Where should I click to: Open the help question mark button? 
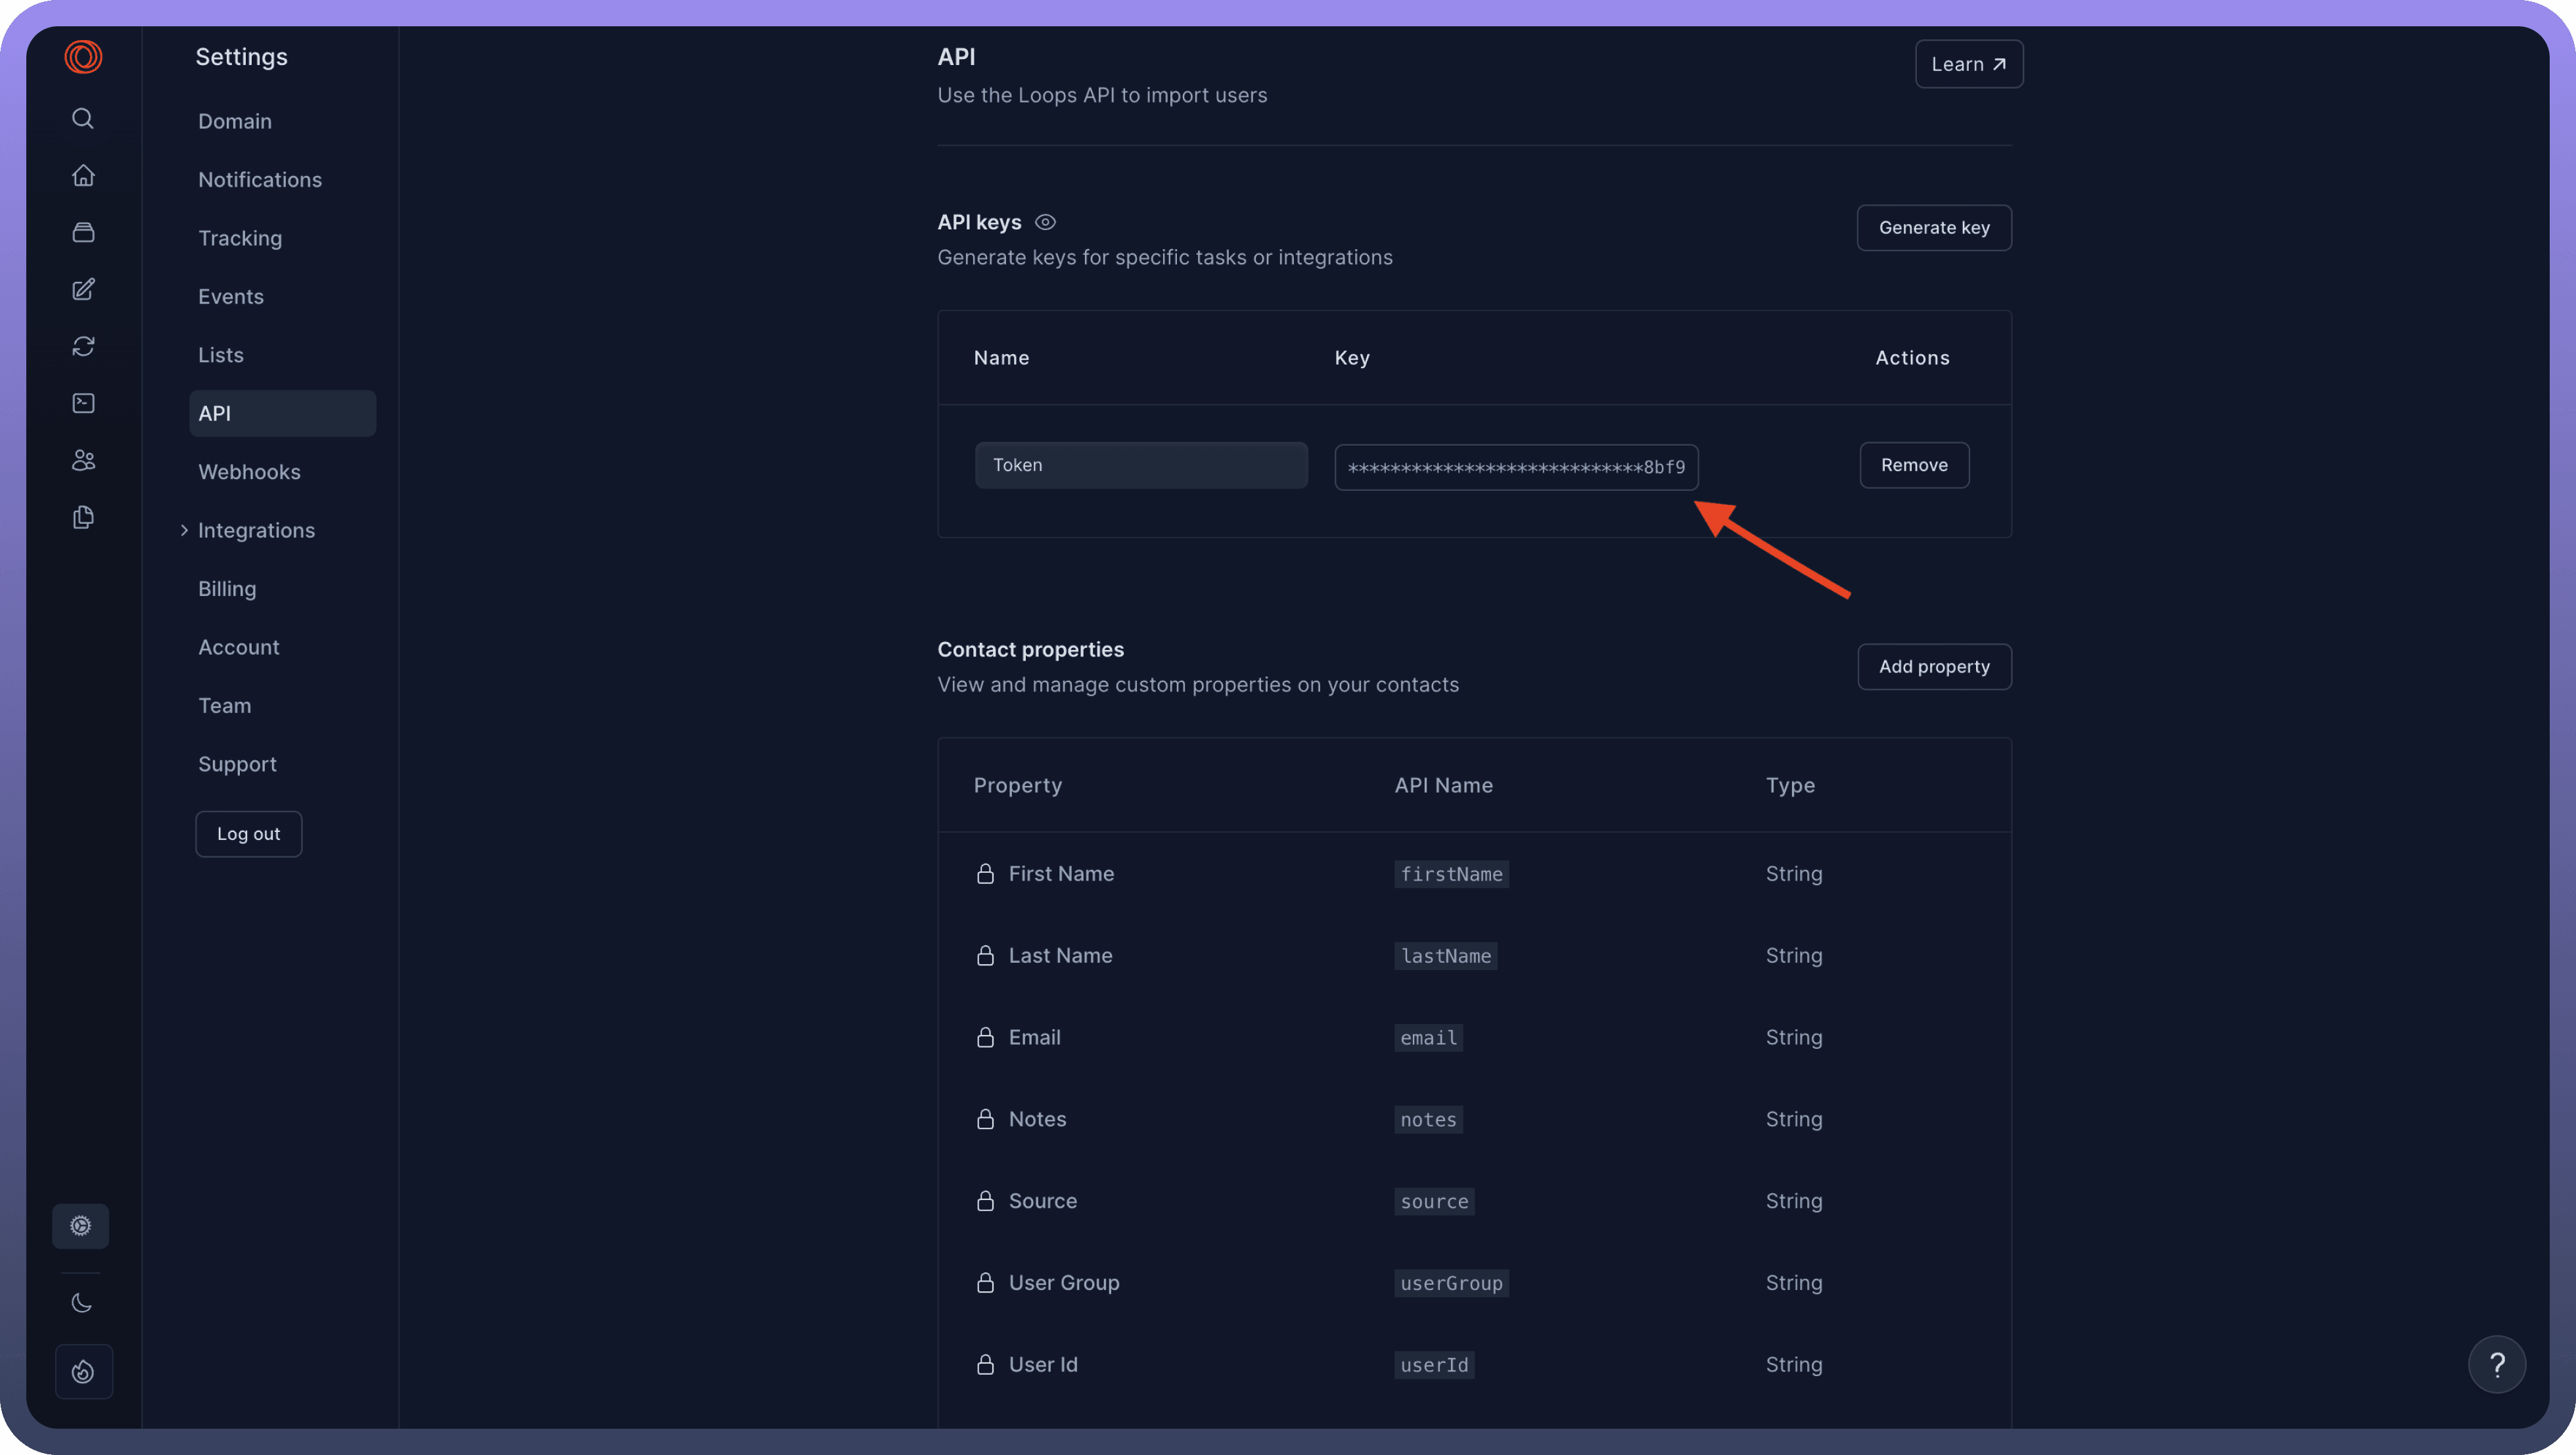[2496, 1364]
